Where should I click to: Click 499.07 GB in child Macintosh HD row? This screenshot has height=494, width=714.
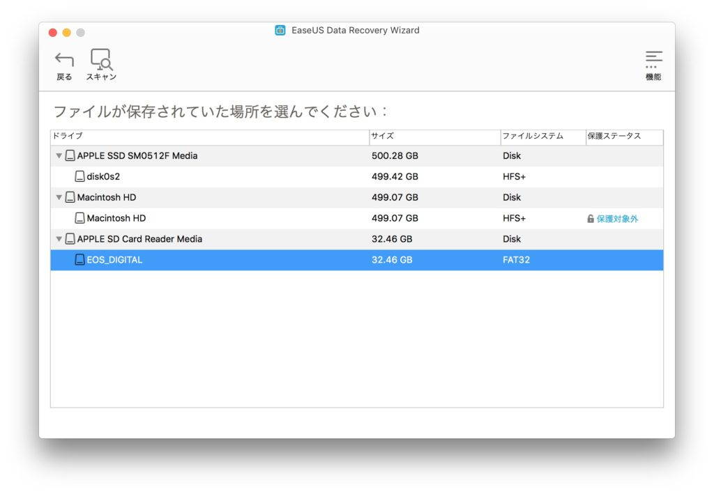pos(395,218)
